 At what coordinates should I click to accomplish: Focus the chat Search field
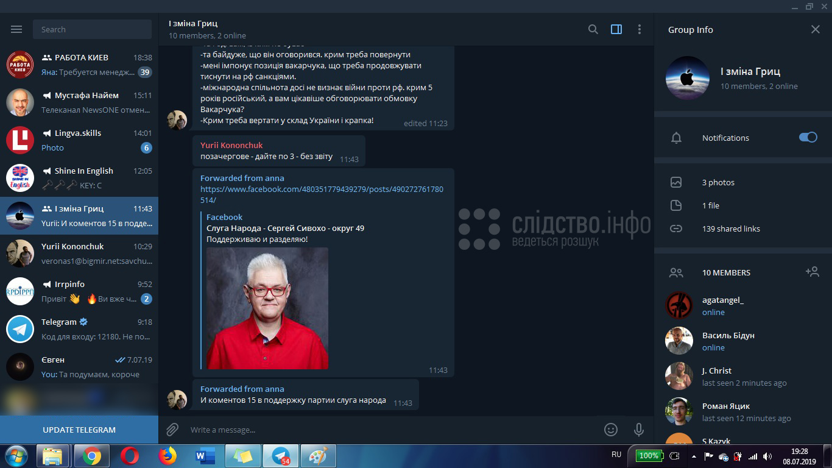click(93, 29)
